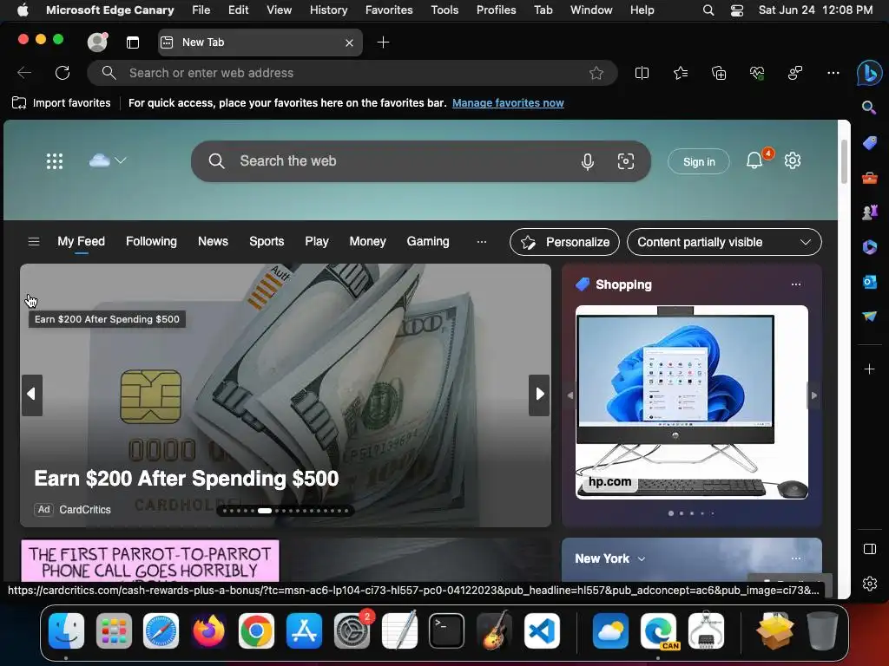889x666 pixels.
Task: Open Content partially visible dropdown
Action: (x=724, y=243)
